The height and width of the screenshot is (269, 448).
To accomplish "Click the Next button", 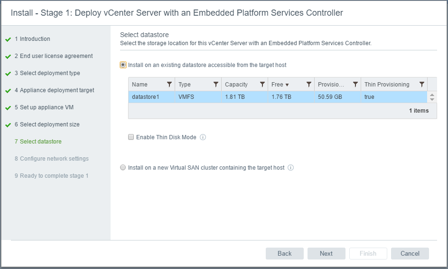I will 327,253.
